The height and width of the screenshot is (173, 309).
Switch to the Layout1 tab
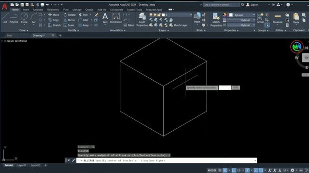tap(22, 165)
